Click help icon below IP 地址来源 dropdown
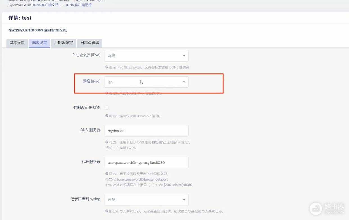The height and width of the screenshot is (220, 349). (x=107, y=67)
